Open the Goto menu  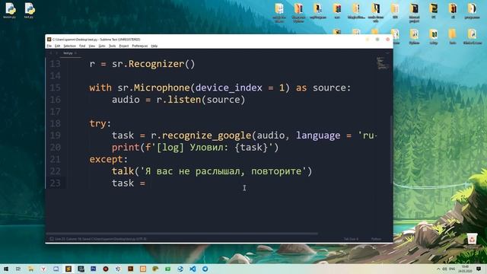[x=102, y=46]
